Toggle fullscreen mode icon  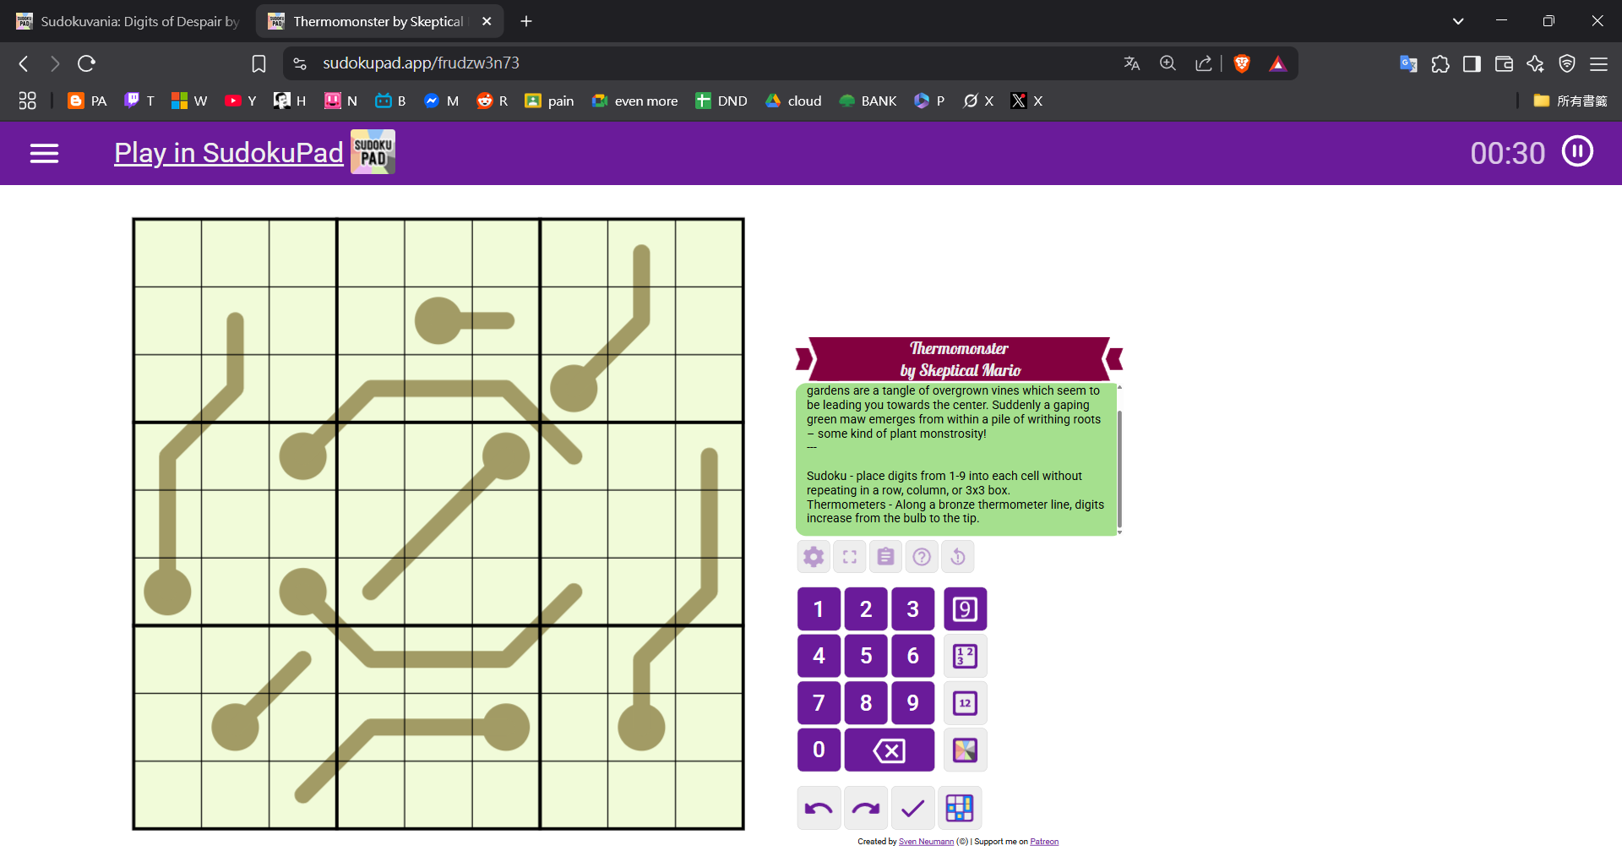click(x=850, y=557)
